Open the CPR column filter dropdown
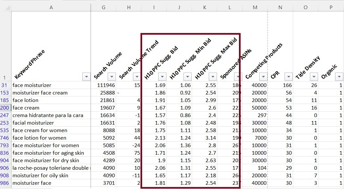This screenshot has height=190, width=344. [289, 77]
